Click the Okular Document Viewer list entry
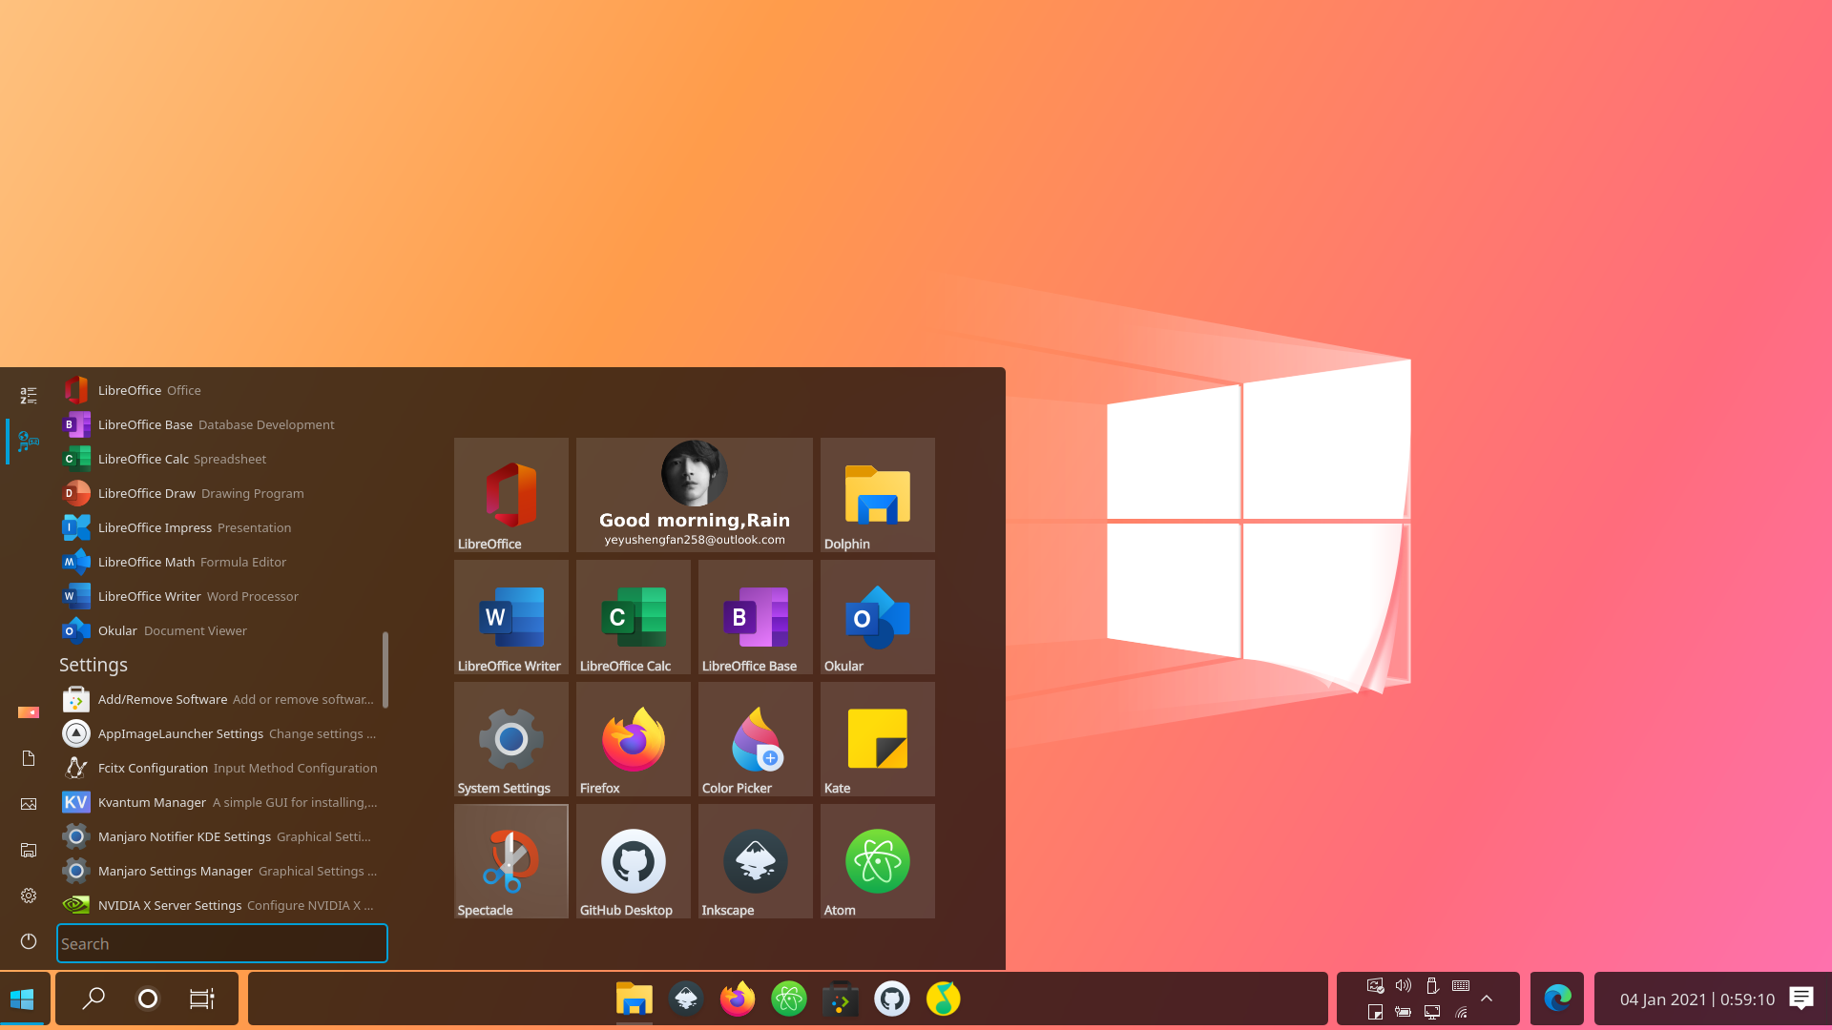 (x=219, y=630)
